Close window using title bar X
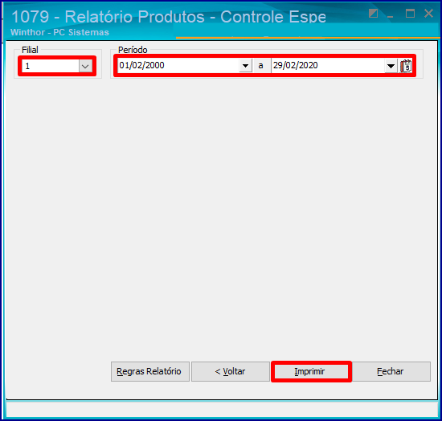This screenshot has width=442, height=421. (428, 13)
